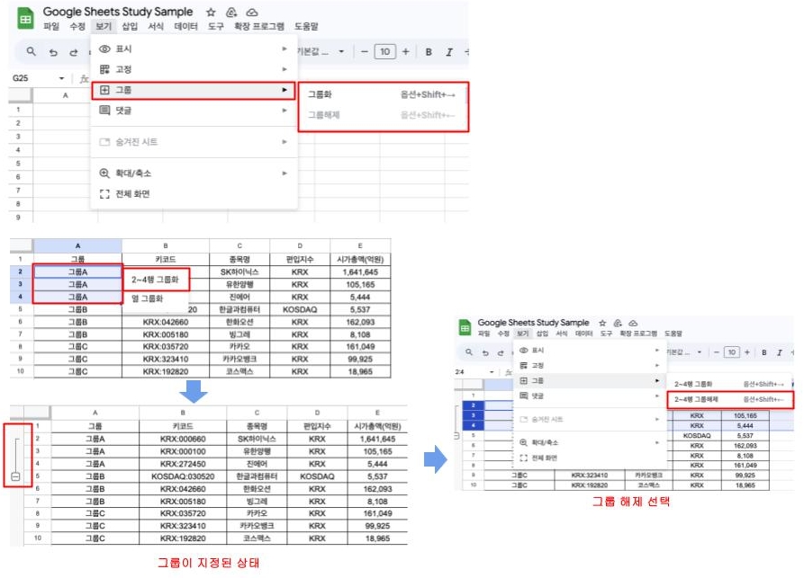
Task: Open the 보기 menu in the small right screenshot
Action: 522,333
